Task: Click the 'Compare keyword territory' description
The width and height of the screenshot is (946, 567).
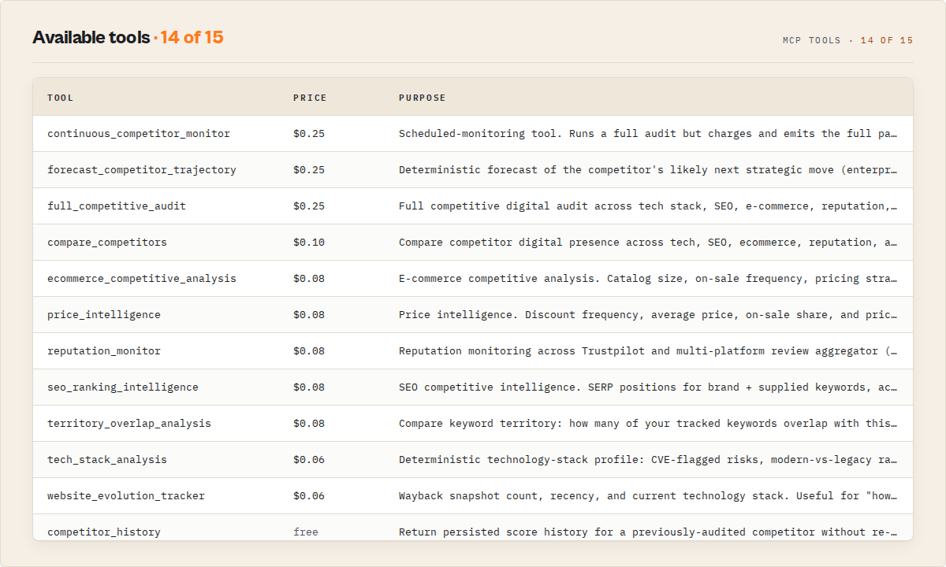Action: pyautogui.click(x=648, y=424)
